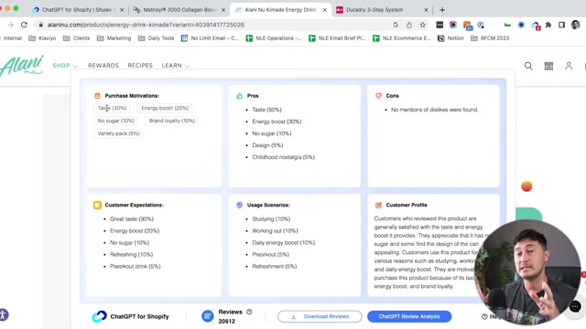
Task: Click the address bar URL
Action: [146, 25]
